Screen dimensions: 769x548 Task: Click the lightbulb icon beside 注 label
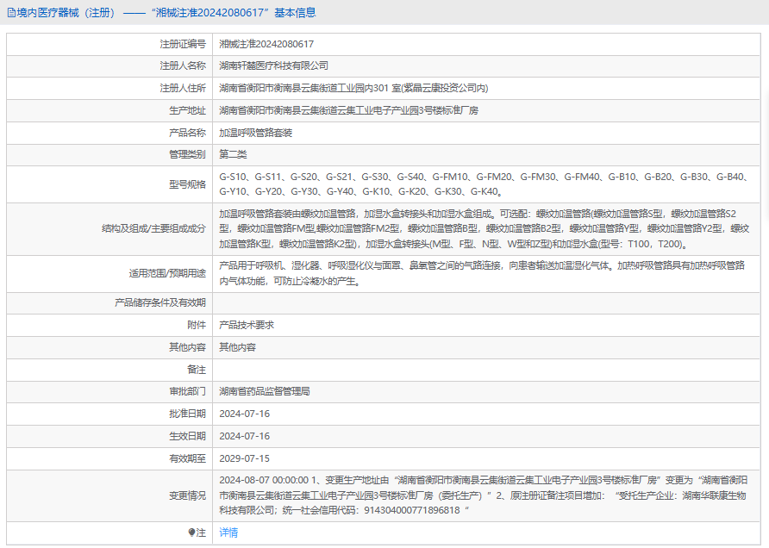[x=191, y=532]
